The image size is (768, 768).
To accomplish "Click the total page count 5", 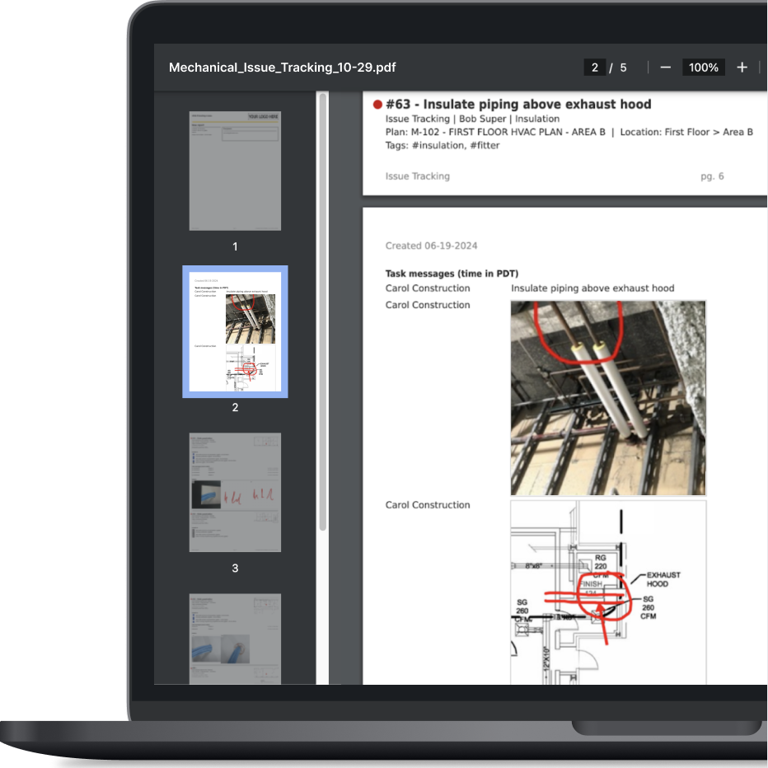I will coord(623,68).
